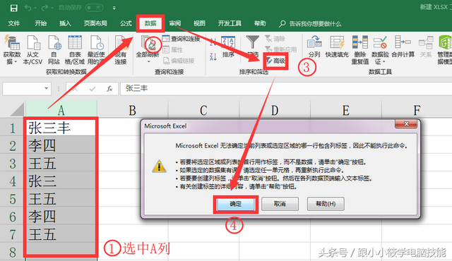Viewport: 452px width, 261px height.
Task: Switch to the 审阅 ribbon tab
Action: tap(175, 23)
